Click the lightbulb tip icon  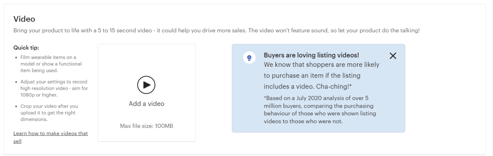click(249, 58)
